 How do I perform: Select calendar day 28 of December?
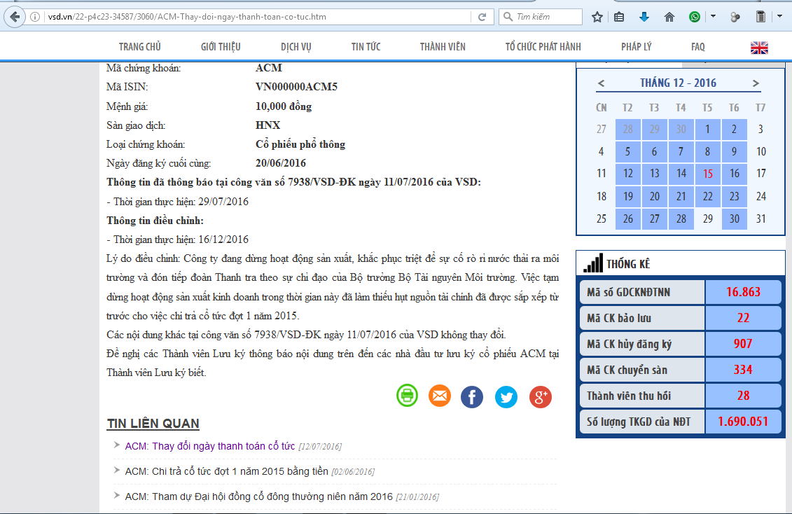[681, 218]
